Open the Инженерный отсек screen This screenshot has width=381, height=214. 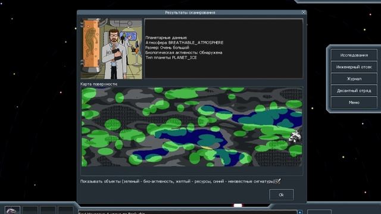coord(354,67)
